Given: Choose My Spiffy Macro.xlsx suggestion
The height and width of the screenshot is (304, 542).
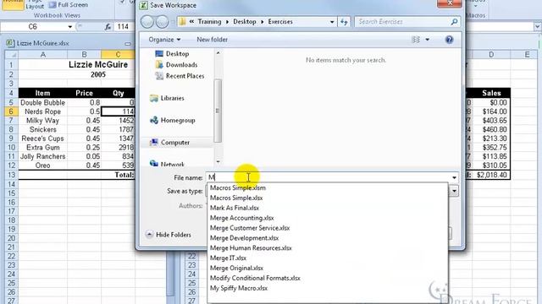Looking at the screenshot, I should [239, 288].
